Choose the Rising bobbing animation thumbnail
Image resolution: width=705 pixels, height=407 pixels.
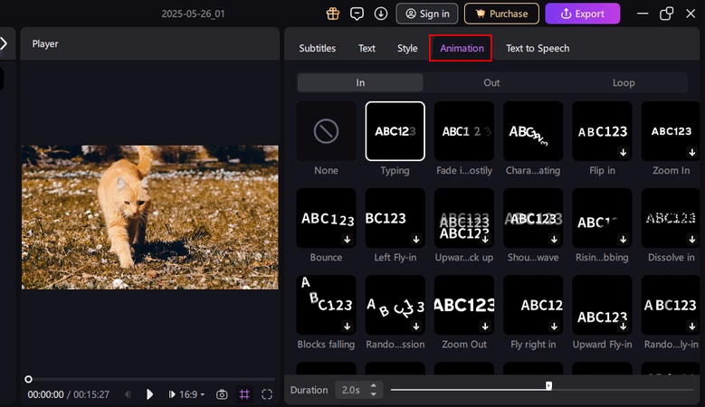(x=602, y=218)
